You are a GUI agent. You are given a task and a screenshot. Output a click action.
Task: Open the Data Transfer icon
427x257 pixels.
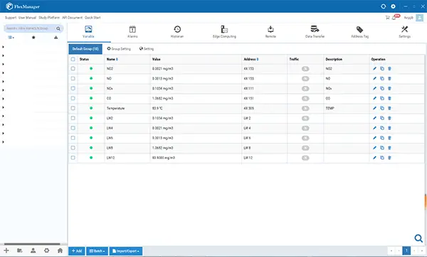[315, 29]
